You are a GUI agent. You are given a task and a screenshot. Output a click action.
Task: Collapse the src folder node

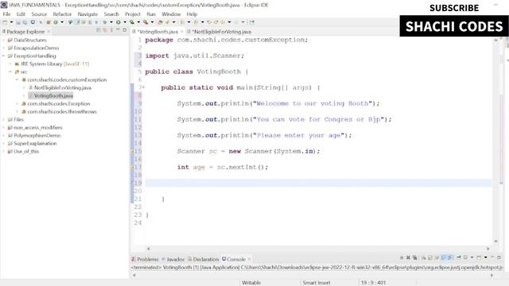coord(10,71)
